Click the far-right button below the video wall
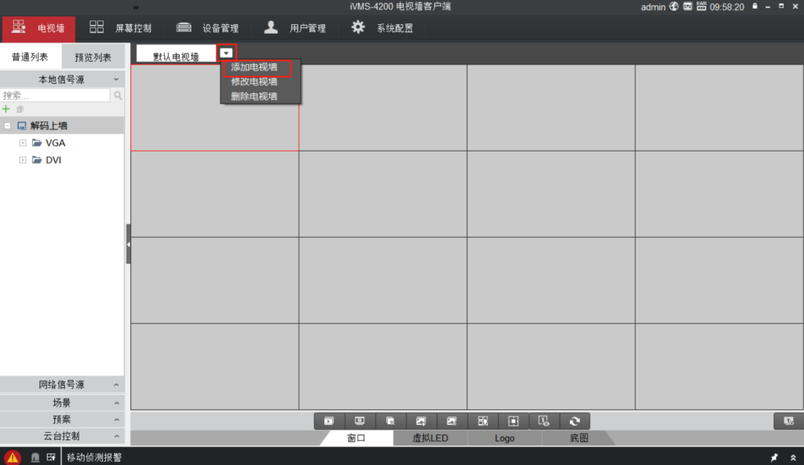The width and height of the screenshot is (804, 465). coord(788,421)
